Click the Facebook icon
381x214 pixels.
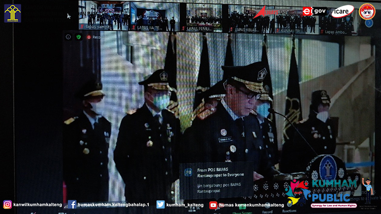(x=73, y=204)
